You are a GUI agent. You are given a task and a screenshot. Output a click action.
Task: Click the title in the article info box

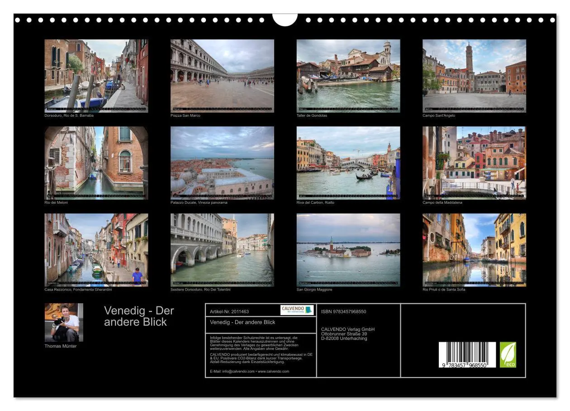click(x=243, y=322)
